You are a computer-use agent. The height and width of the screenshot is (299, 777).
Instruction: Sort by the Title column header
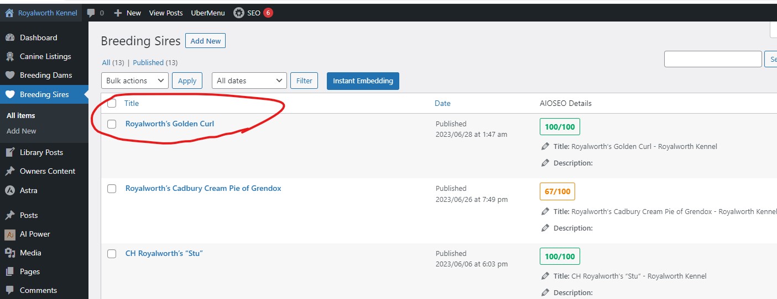click(x=132, y=103)
